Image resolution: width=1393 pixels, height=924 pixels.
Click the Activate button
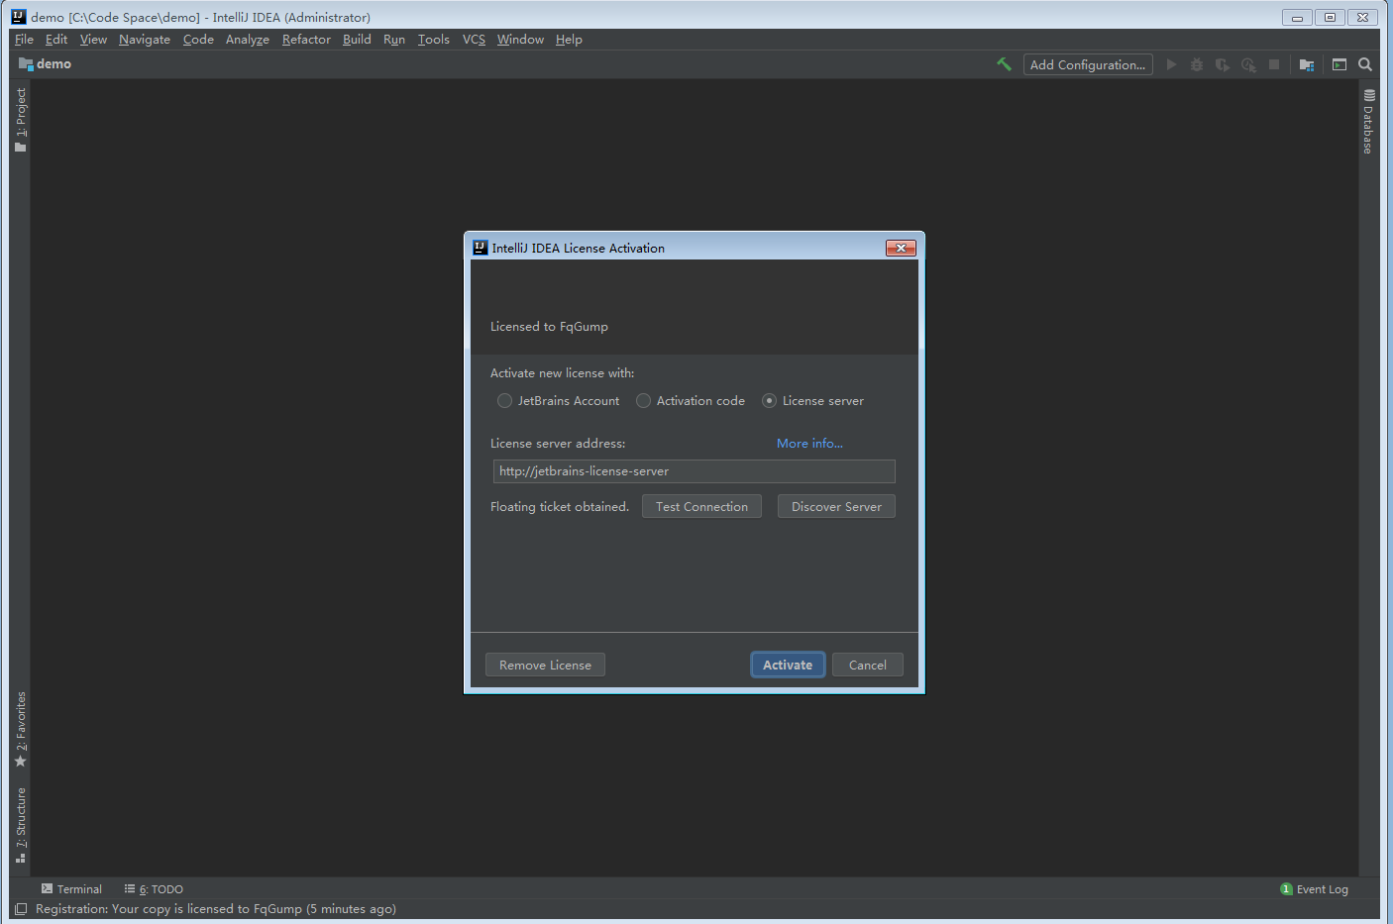pyautogui.click(x=788, y=665)
